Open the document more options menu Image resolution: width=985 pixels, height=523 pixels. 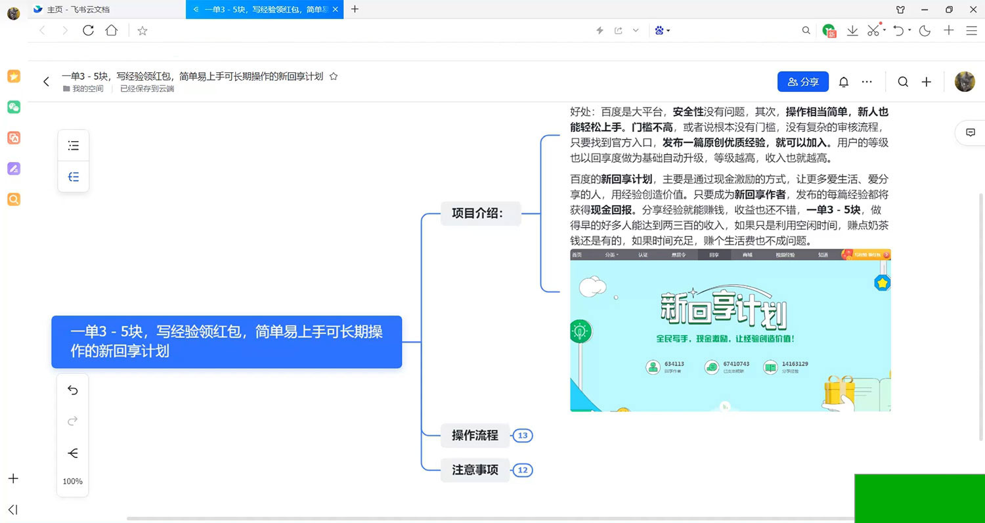867,82
